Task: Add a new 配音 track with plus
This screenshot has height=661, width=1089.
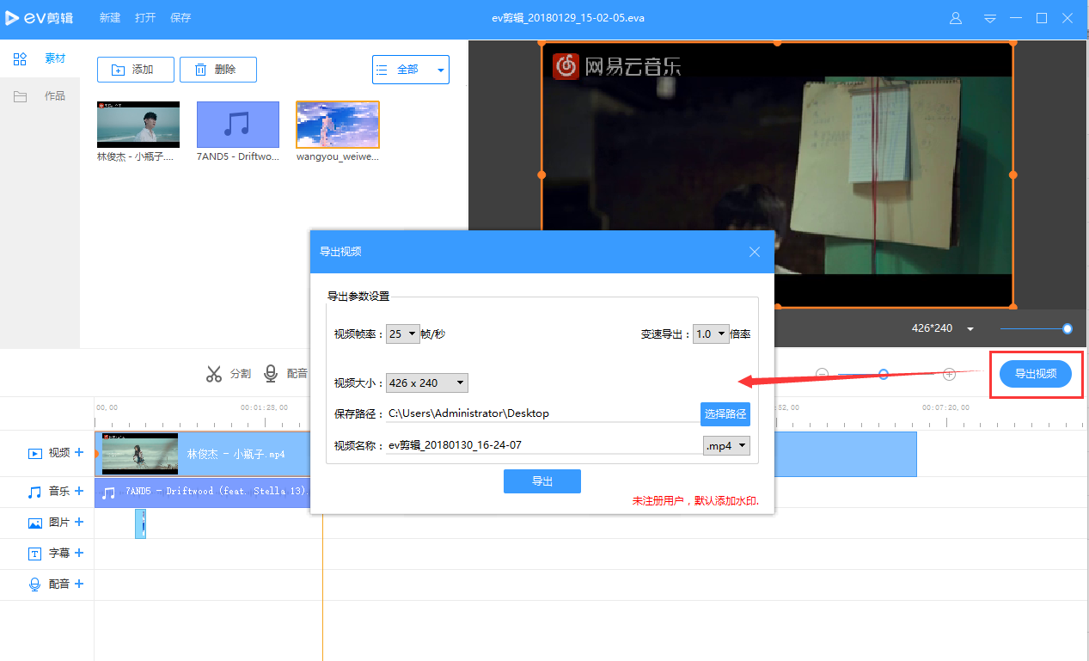Action: [x=79, y=583]
